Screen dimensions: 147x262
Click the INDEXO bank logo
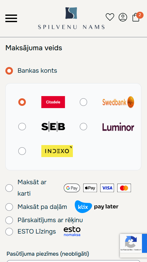coord(57,151)
